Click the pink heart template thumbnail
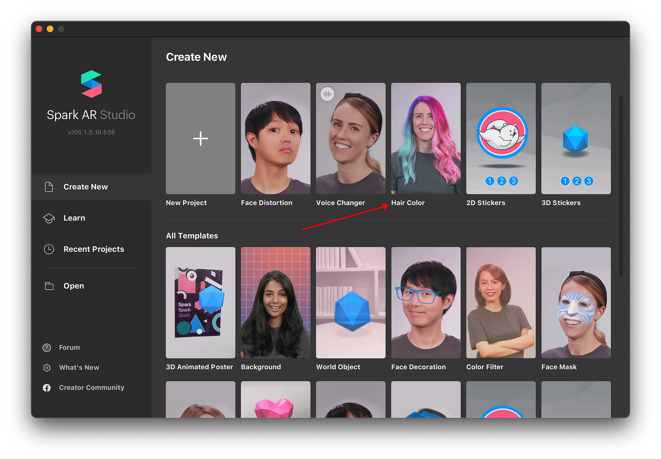Screen dimensions: 661x459 pyautogui.click(x=275, y=399)
